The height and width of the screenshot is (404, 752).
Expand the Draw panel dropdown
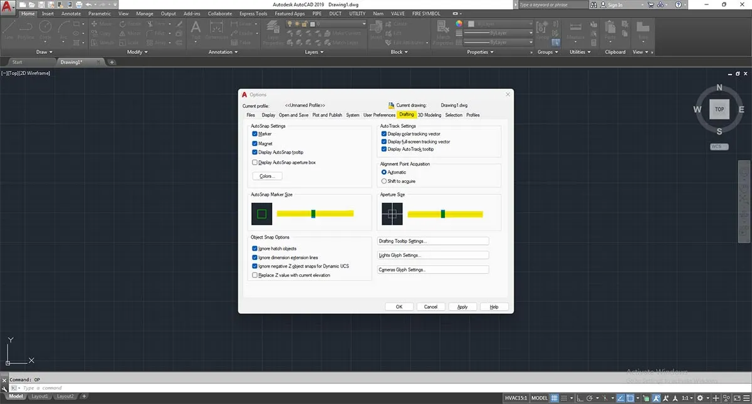point(51,52)
